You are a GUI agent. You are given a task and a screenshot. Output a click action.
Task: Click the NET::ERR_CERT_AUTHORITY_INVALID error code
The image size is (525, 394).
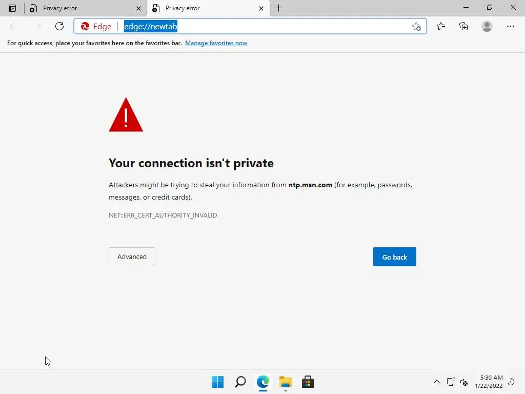coord(163,215)
